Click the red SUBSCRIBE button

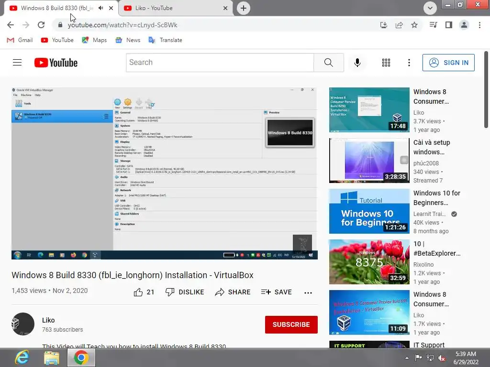click(291, 324)
